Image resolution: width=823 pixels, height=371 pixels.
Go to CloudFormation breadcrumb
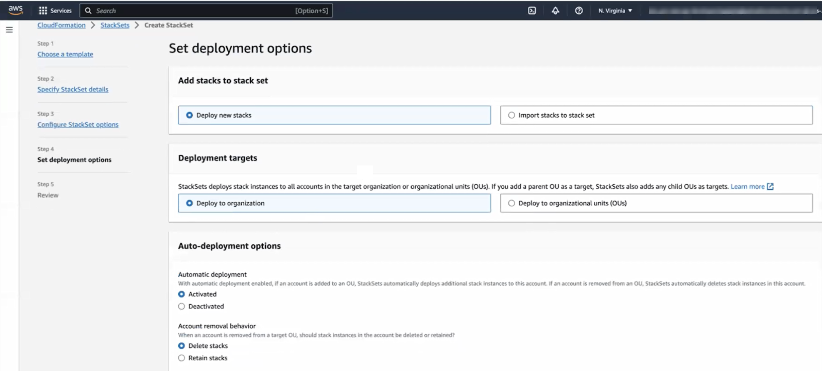(x=61, y=25)
